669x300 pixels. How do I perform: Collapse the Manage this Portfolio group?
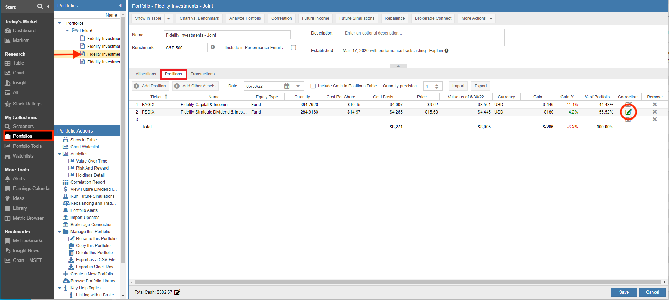coord(60,232)
